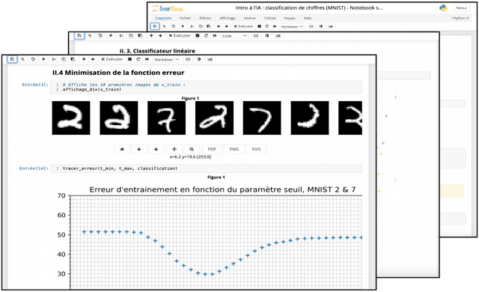Image resolution: width=479 pixels, height=292 pixels.
Task: Click the Retour button
Action: point(462,8)
